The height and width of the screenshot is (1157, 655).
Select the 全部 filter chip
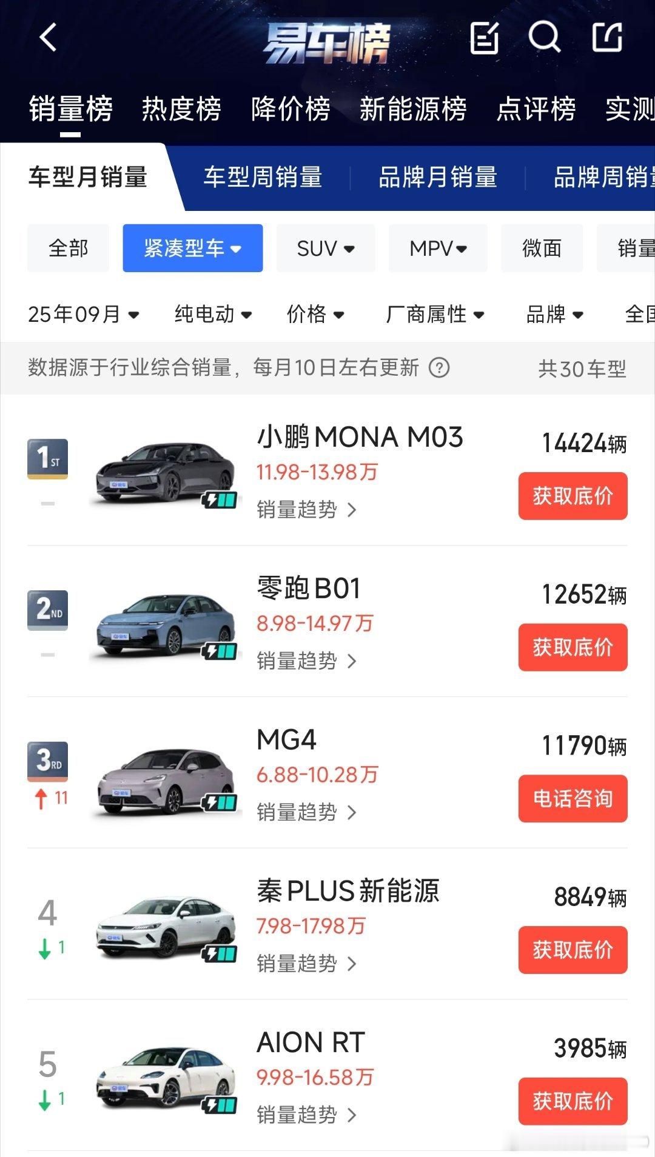pyautogui.click(x=68, y=248)
